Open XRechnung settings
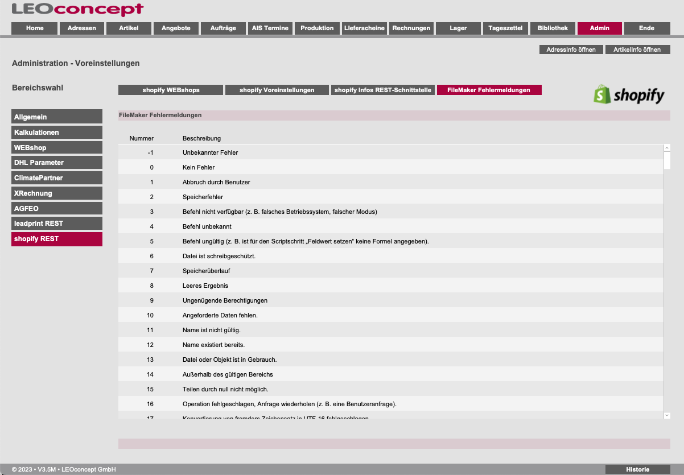The height and width of the screenshot is (475, 684). [x=57, y=193]
